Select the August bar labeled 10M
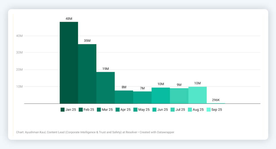Viewport: 276px width, 149px height. 198,95
